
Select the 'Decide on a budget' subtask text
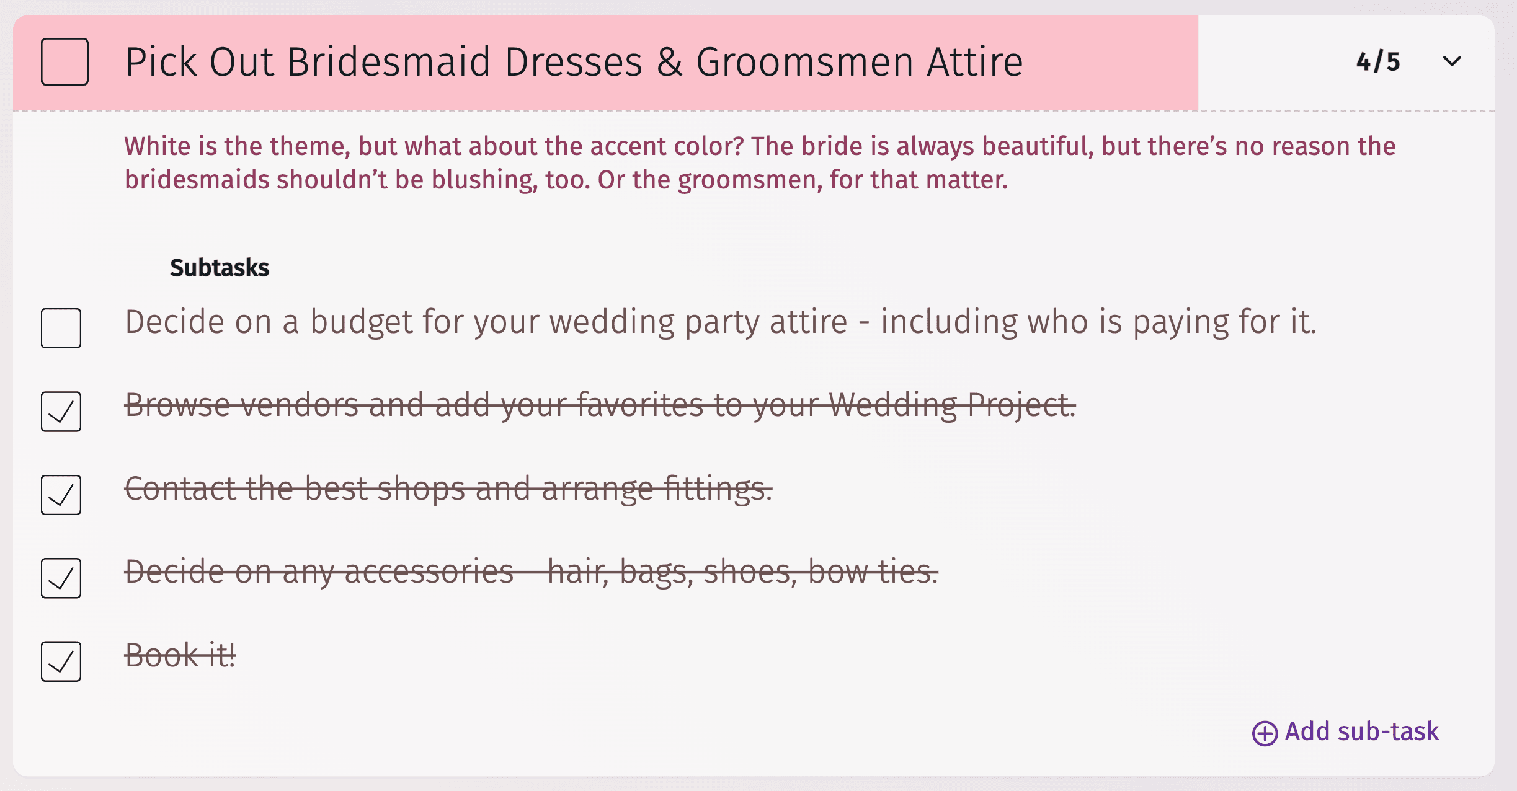(x=719, y=322)
